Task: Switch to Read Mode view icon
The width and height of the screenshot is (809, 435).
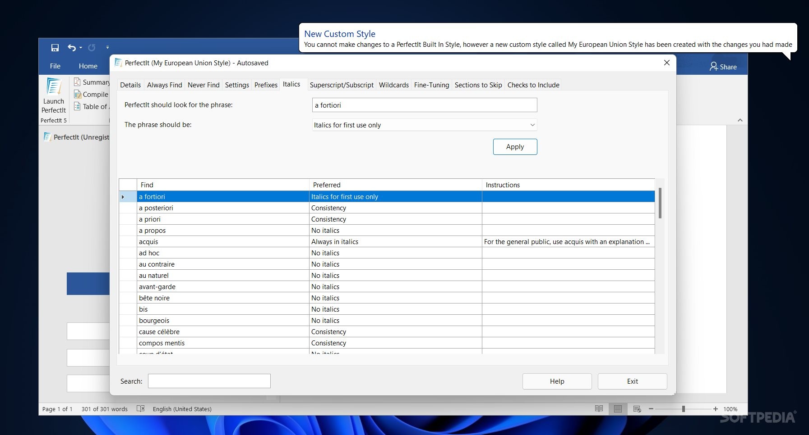Action: point(599,408)
